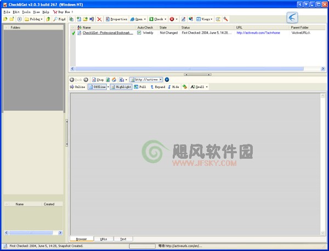Open bookmark in browser via Open button
Image resolution: width=329 pixels, height=251 pixels.
pyautogui.click(x=136, y=19)
